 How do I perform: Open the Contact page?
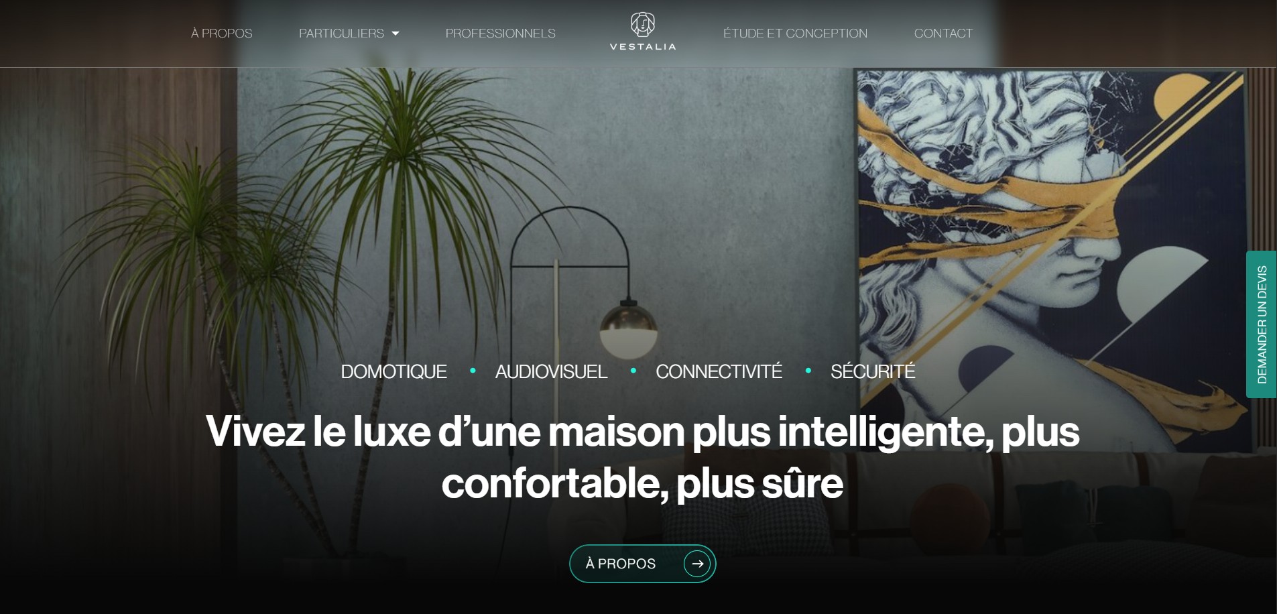point(943,34)
